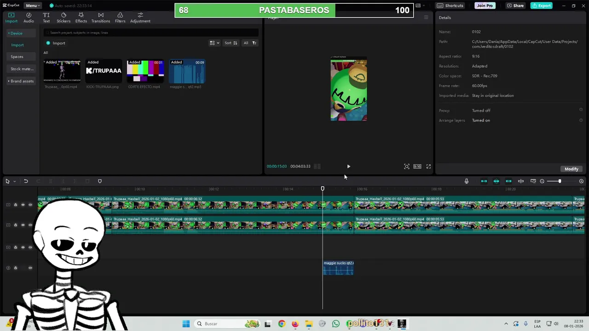Click the Join Pro button

point(485,6)
